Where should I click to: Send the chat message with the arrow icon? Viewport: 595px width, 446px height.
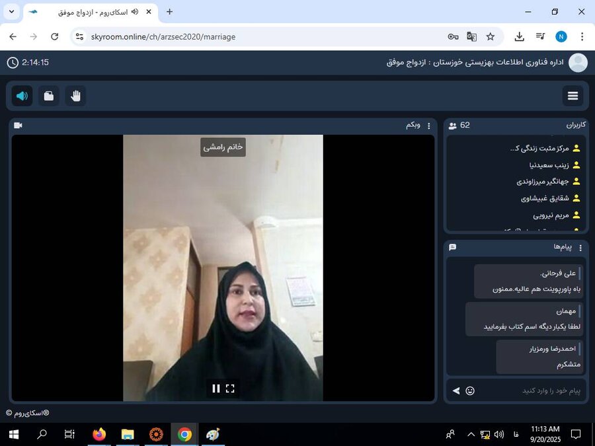coord(455,390)
